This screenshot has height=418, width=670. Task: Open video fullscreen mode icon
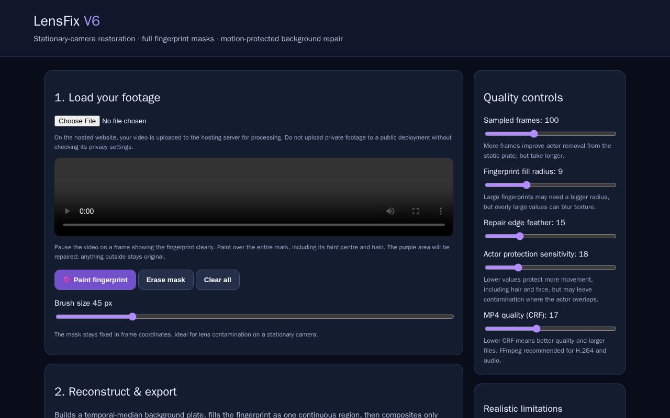click(416, 211)
